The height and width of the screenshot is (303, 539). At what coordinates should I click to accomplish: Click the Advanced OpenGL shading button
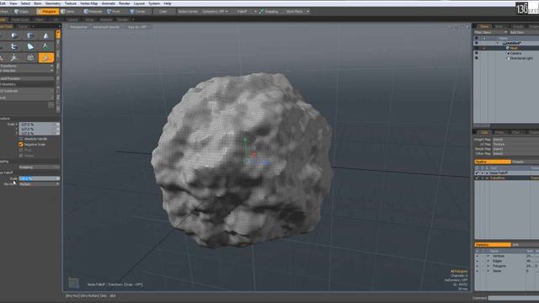pyautogui.click(x=106, y=27)
